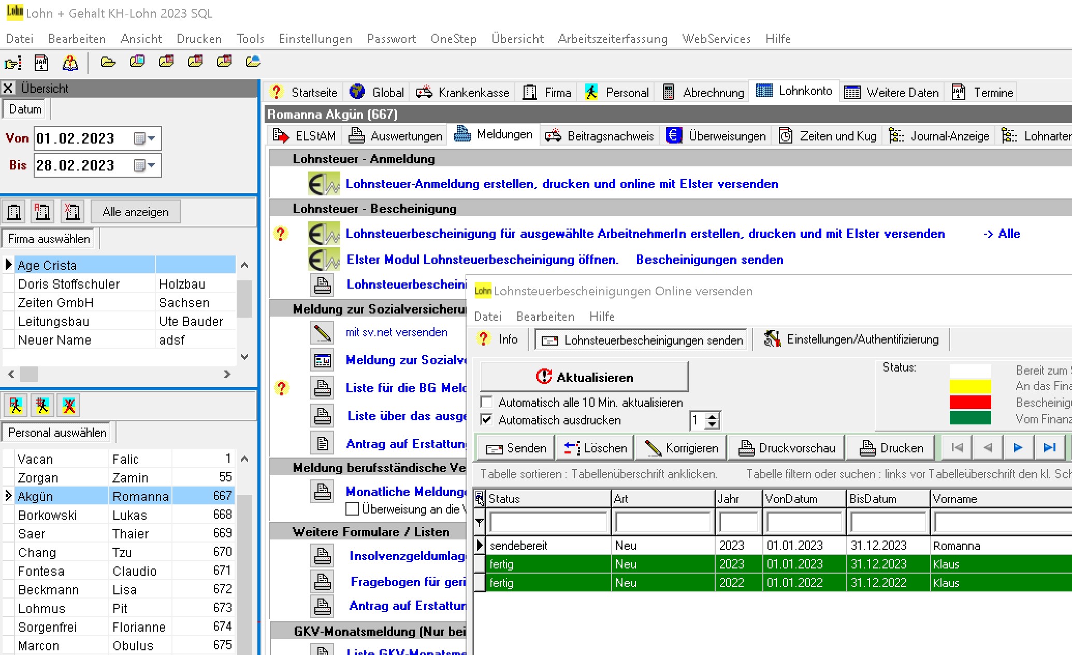Open Einstellungen/Authentifizierung in send dialog
This screenshot has width=1072, height=655.
pyautogui.click(x=852, y=339)
